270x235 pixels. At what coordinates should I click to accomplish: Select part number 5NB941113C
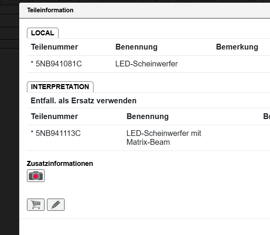tap(58, 133)
